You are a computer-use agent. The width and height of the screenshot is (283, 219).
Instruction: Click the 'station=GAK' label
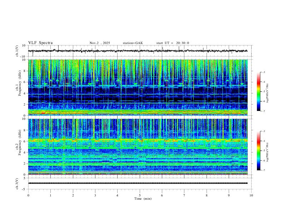tap(133, 43)
